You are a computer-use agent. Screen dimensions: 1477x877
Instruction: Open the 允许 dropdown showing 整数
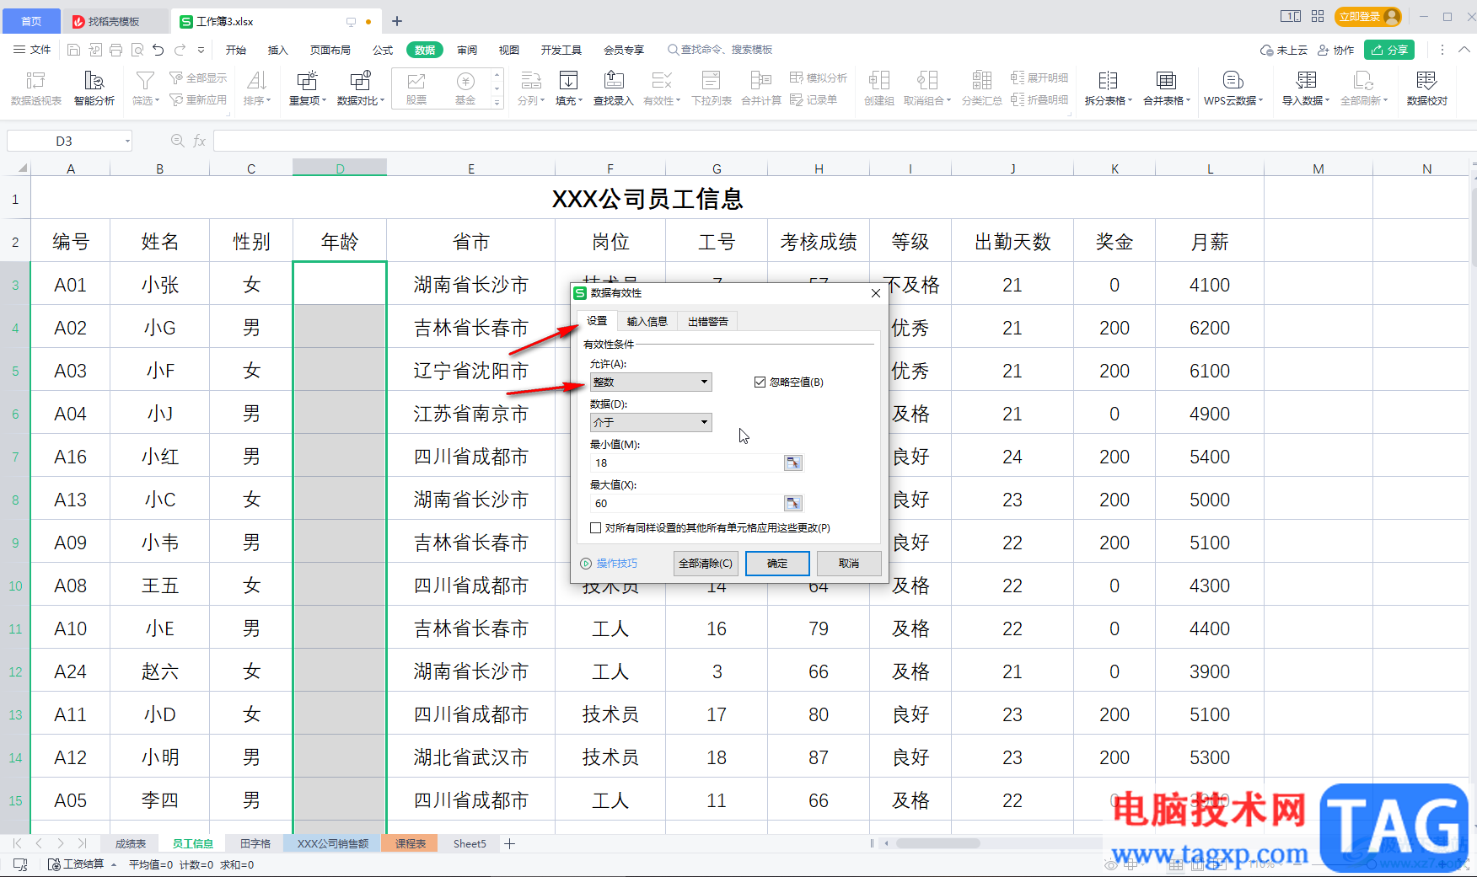650,382
